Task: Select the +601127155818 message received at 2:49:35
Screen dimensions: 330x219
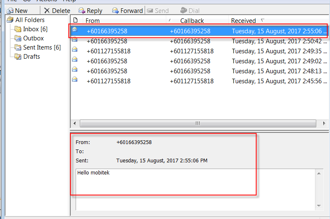Action: 199,51
